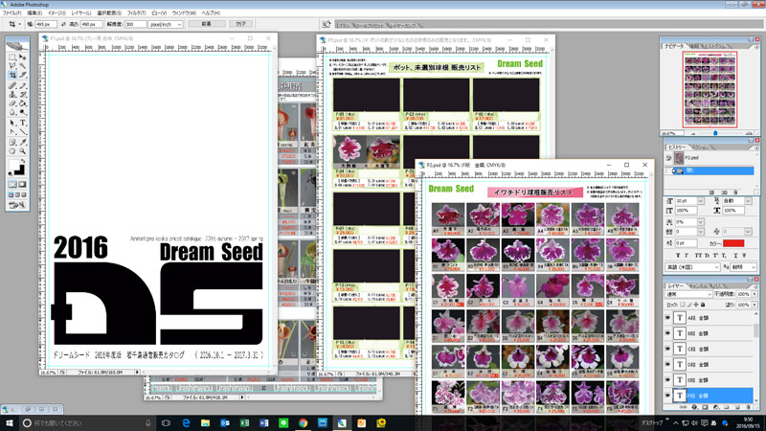Select the Slice tool
Viewport: 766px width, 431px height.
point(22,75)
